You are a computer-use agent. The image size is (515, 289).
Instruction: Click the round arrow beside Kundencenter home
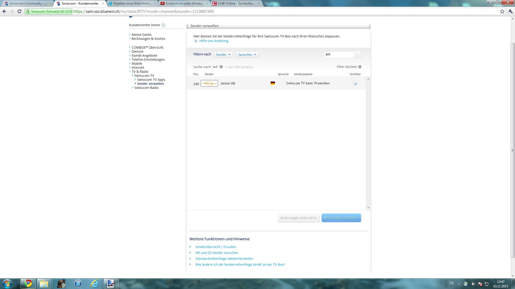[163, 25]
